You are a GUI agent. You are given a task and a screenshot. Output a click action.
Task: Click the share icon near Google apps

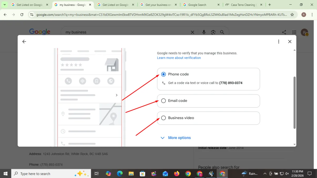(284, 32)
